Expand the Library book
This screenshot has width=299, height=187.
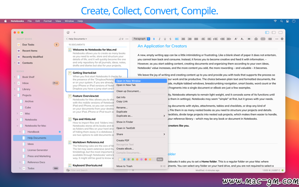tap(15, 89)
